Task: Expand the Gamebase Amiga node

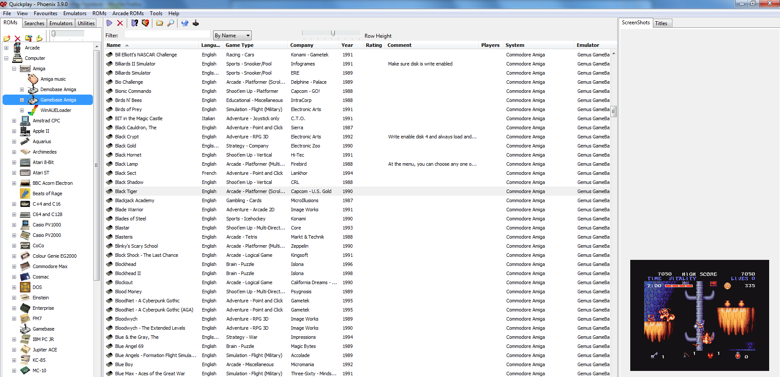Action: (22, 100)
